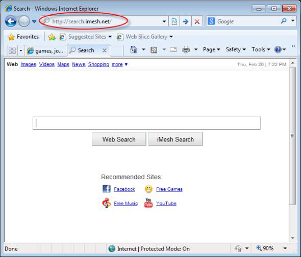Switch to the 'games, jo...' tab
Image resolution: width=301 pixels, height=257 pixels.
click(x=46, y=51)
